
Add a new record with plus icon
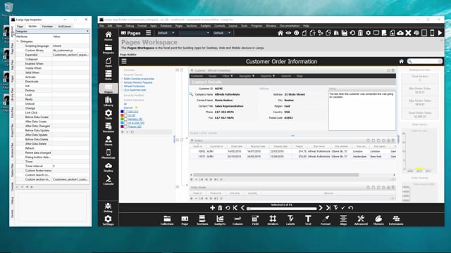(212, 208)
